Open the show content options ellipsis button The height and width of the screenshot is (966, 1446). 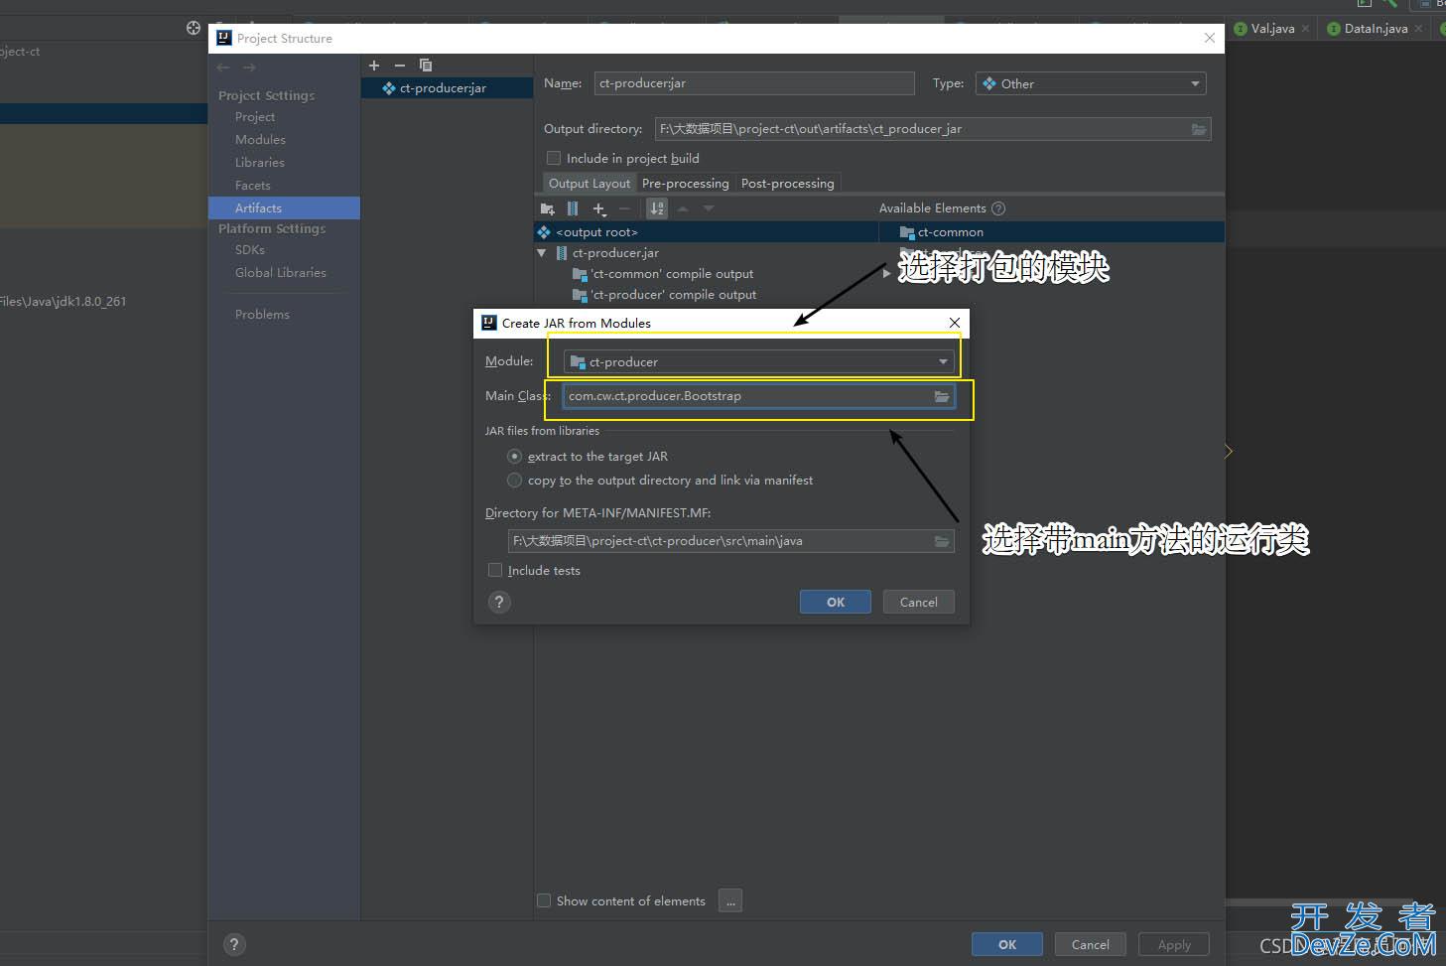tap(730, 900)
